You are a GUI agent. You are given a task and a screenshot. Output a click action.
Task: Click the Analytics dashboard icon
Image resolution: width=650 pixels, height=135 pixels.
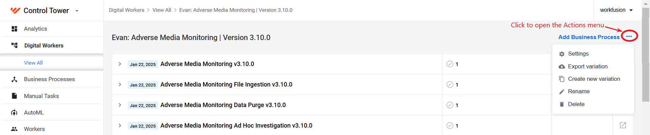click(x=14, y=29)
